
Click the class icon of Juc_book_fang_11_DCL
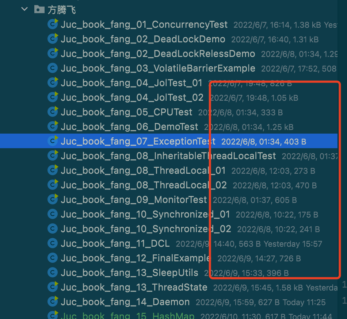[x=53, y=243]
